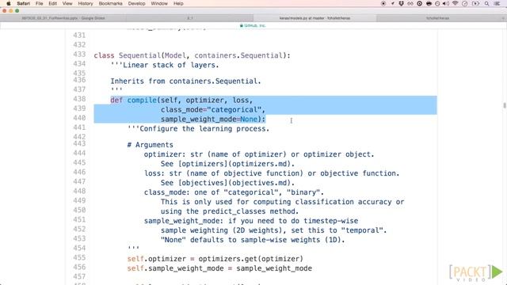Click the "# Arguments" comment line
This screenshot has height=285, width=507.
[x=150, y=145]
